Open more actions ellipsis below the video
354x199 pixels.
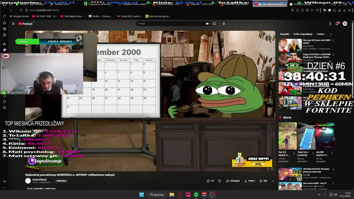coord(273,181)
